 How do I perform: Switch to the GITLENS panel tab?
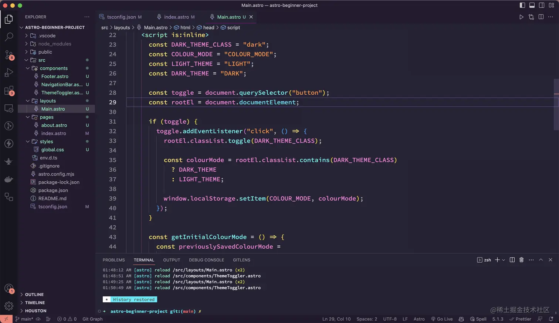pos(241,260)
